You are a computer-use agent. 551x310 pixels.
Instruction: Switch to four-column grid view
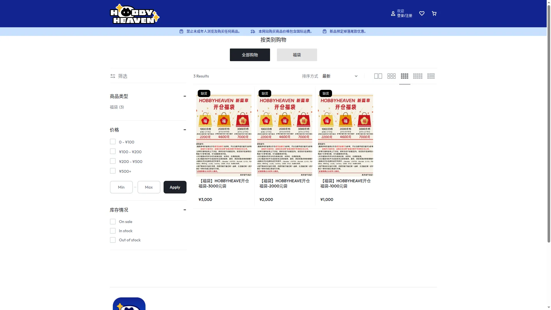point(404,76)
